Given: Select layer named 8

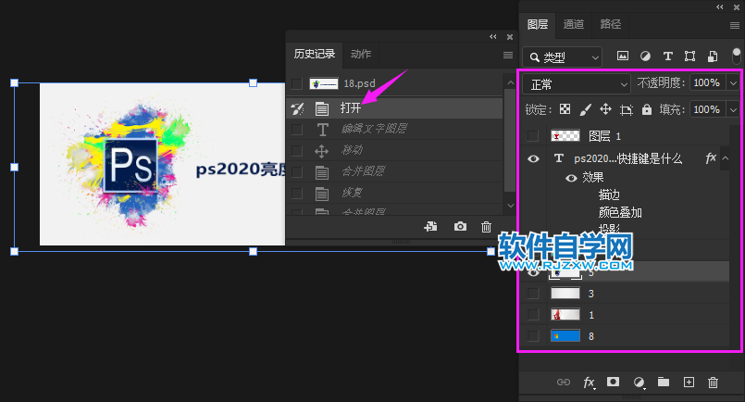Looking at the screenshot, I should [626, 336].
